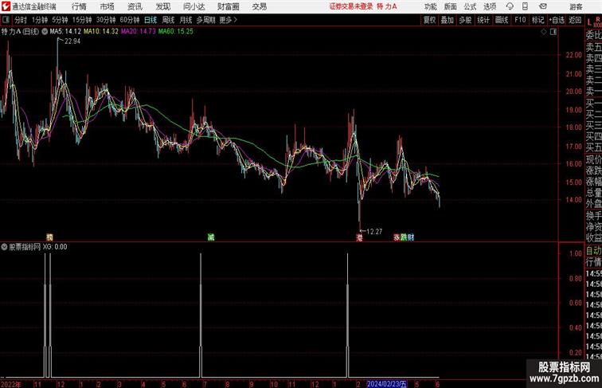Expand the 股票指标网 sub-indicator dropdown arrow
Screen dimensions: 602x388
4,247
